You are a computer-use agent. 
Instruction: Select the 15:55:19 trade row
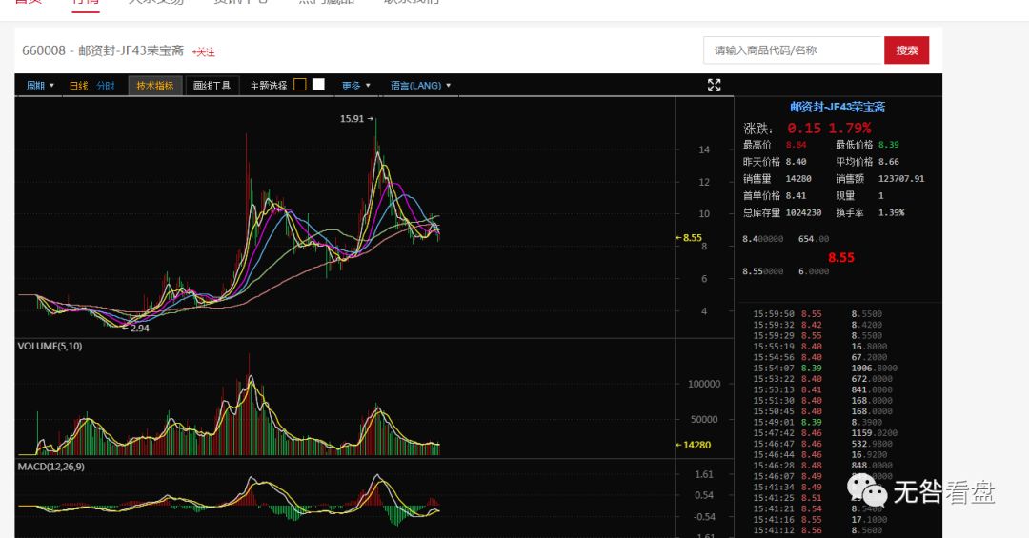coord(820,347)
